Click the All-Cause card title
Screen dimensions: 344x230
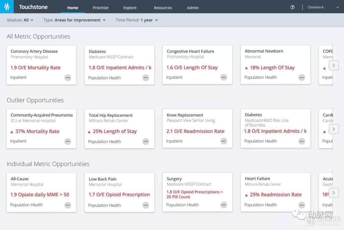(19, 179)
